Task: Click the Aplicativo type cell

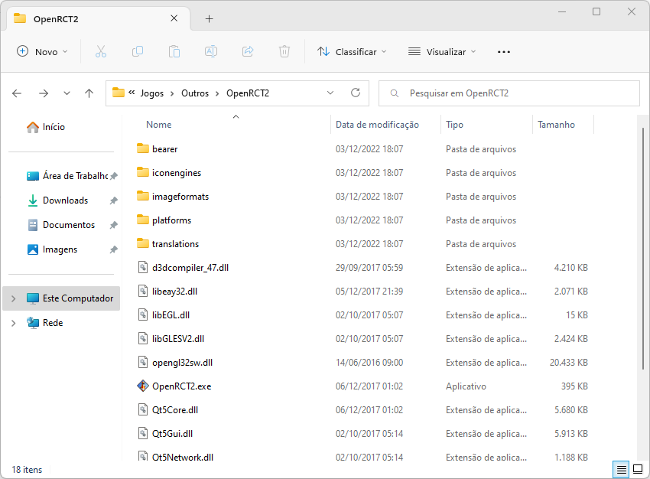Action: [x=466, y=386]
